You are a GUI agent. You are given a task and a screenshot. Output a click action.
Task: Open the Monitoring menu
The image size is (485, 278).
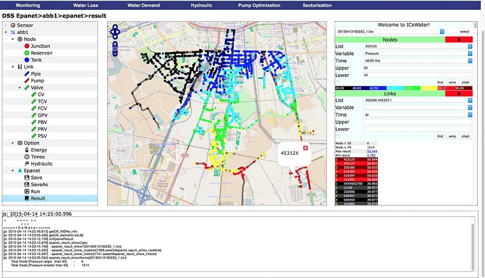(28, 5)
